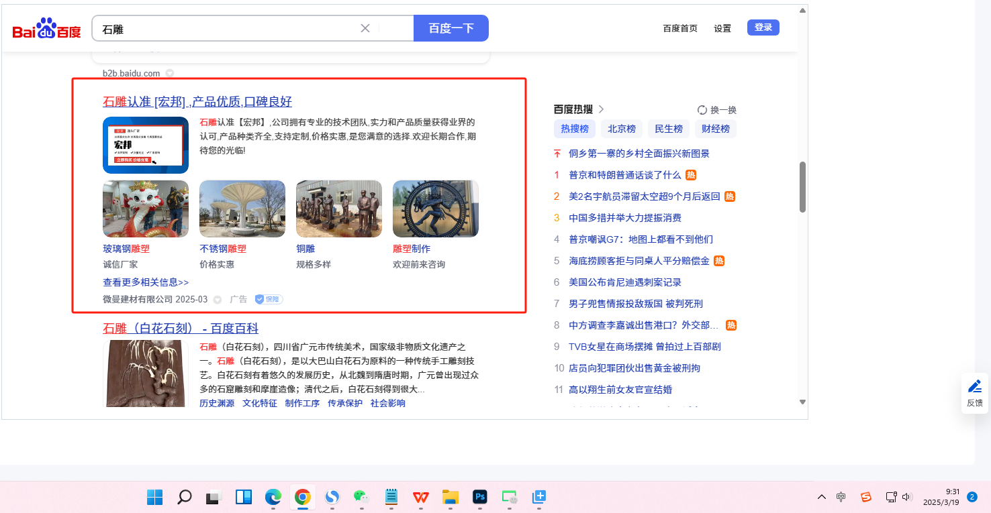Open the 查看更多相关信息>> link
The image size is (991, 513).
click(146, 282)
